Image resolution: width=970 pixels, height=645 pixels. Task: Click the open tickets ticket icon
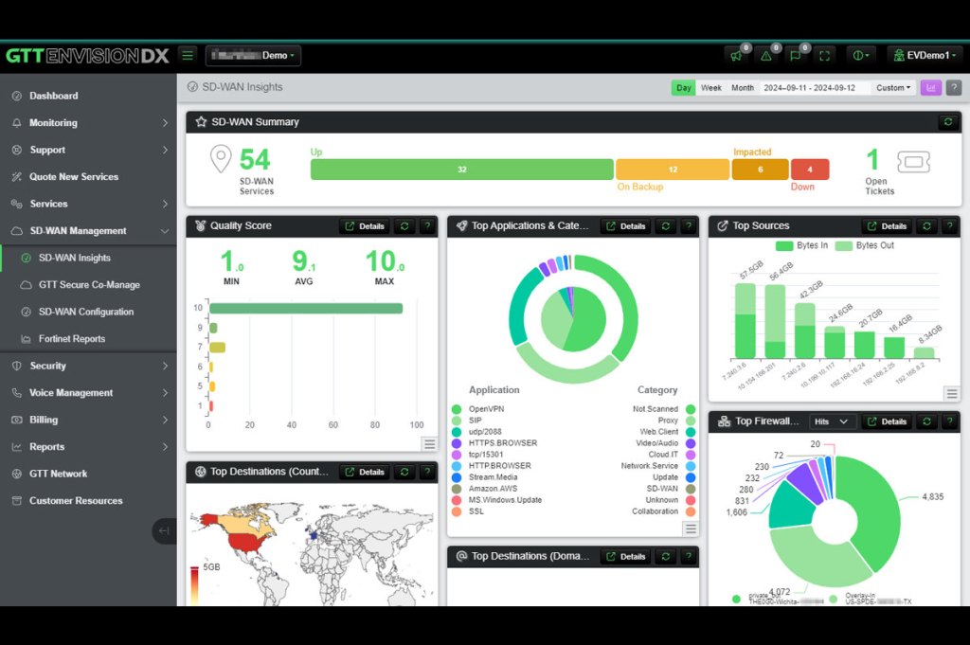[914, 162]
